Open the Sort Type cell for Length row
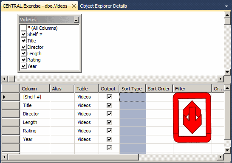The image size is (232, 163). pyautogui.click(x=133, y=122)
